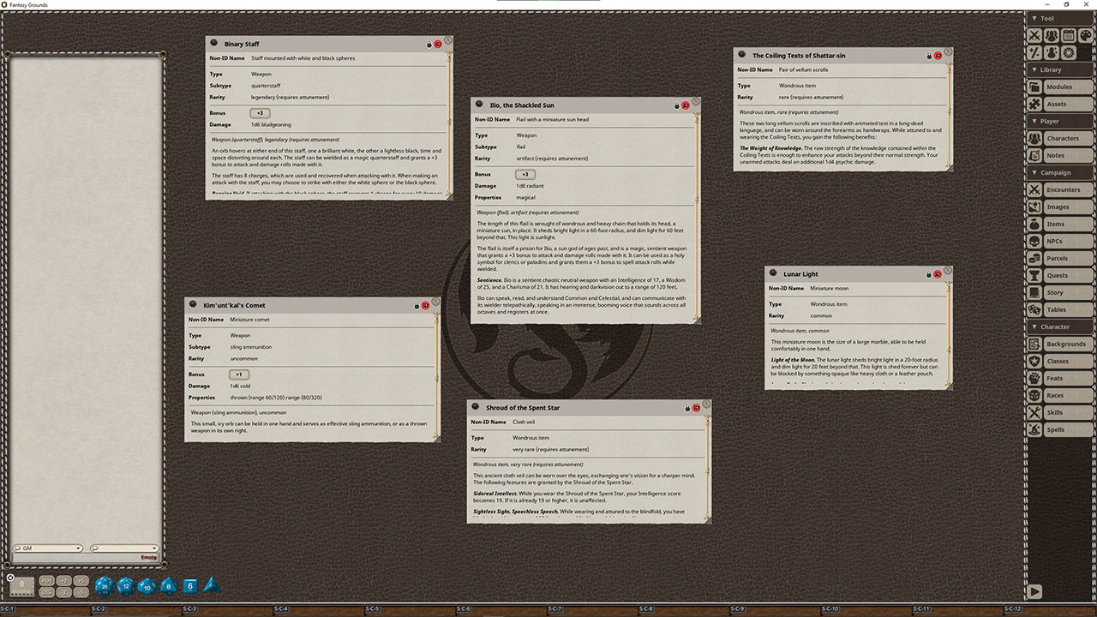Open the Options gear tool
The image size is (1097, 617).
1068,52
